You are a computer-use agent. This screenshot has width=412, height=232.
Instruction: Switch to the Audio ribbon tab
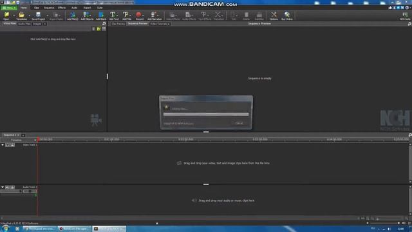75,8
